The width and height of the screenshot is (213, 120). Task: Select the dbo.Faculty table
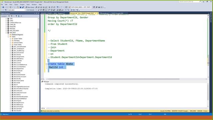pyautogui.click(x=17, y=79)
